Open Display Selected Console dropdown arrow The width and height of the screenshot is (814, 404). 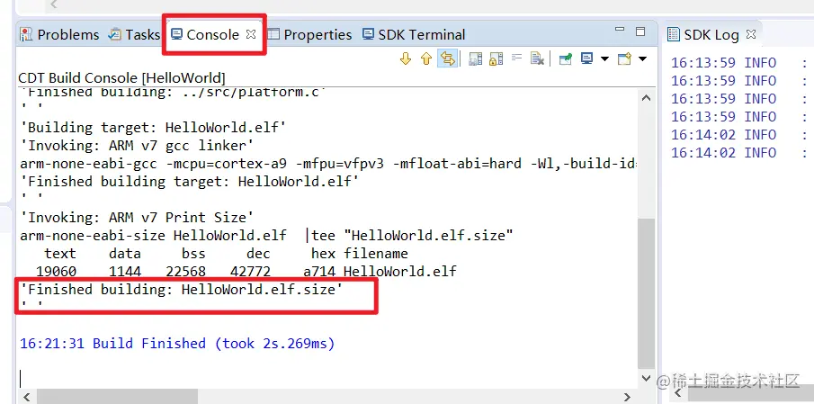[604, 58]
